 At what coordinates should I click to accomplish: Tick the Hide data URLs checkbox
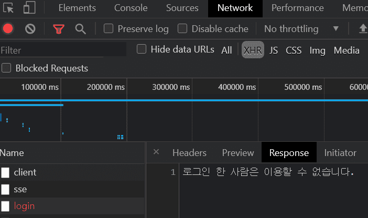(142, 49)
